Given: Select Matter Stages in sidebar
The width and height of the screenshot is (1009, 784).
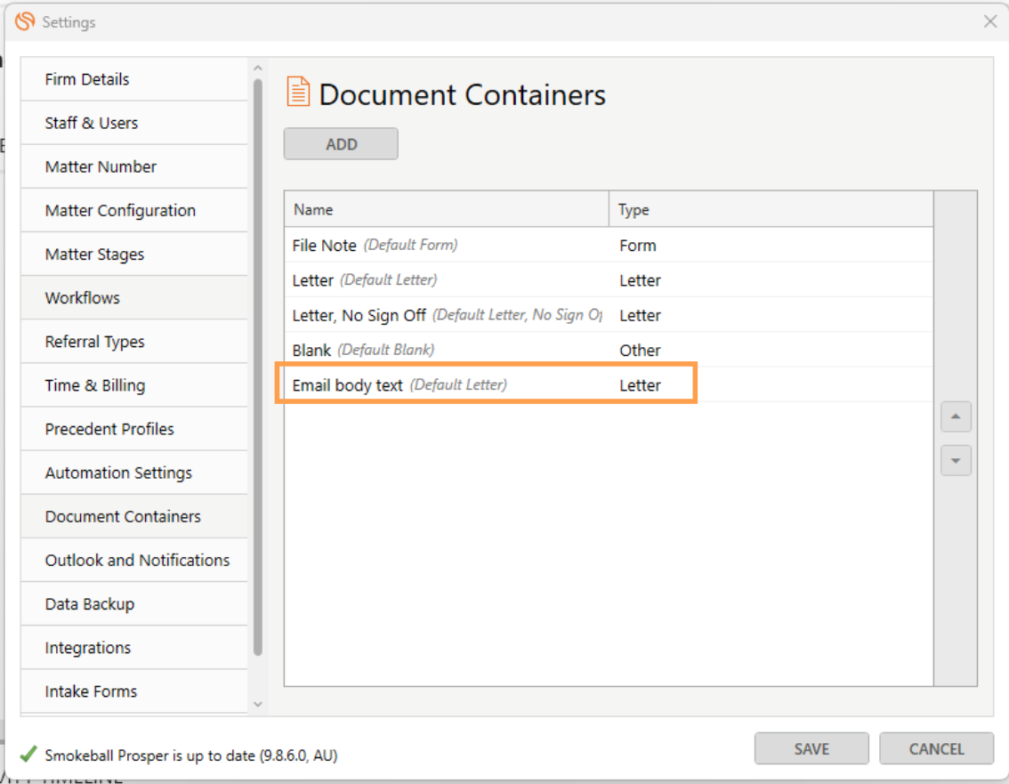Looking at the screenshot, I should (133, 255).
